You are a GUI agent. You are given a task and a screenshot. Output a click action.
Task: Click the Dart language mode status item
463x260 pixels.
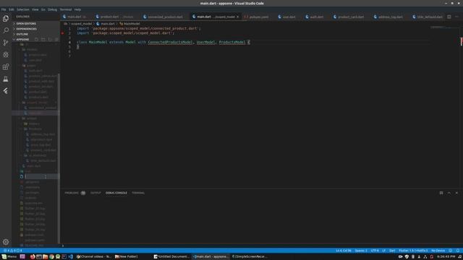(x=392, y=251)
